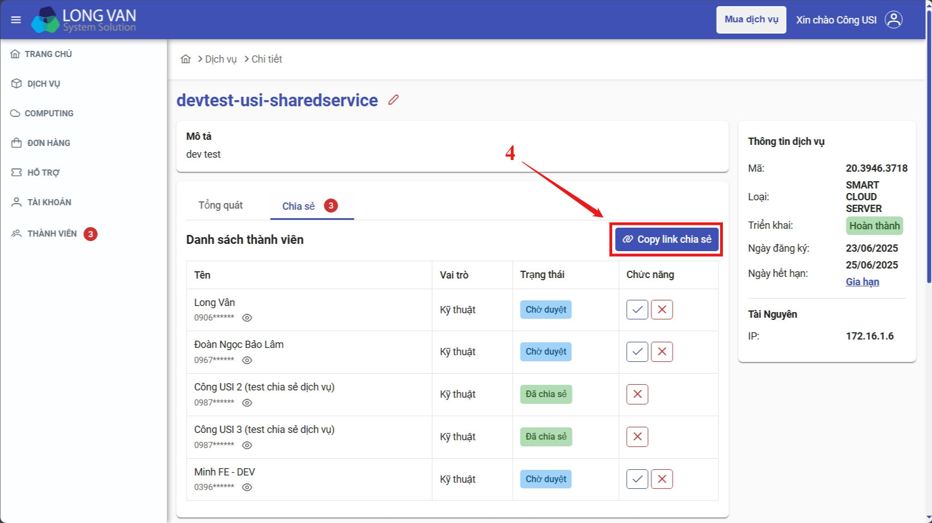Open Hỗ trợ in sidebar
Image resolution: width=932 pixels, height=523 pixels.
(x=35, y=173)
